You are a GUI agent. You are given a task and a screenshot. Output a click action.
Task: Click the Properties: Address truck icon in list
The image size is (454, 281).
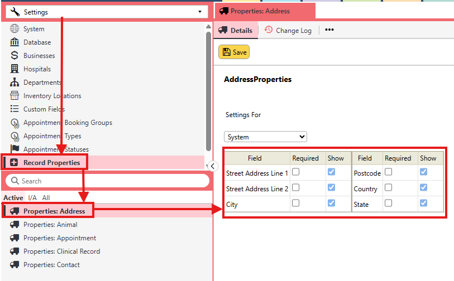pyautogui.click(x=15, y=211)
